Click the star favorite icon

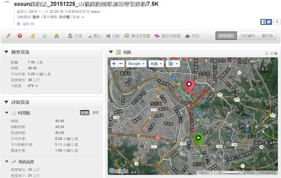point(44,36)
